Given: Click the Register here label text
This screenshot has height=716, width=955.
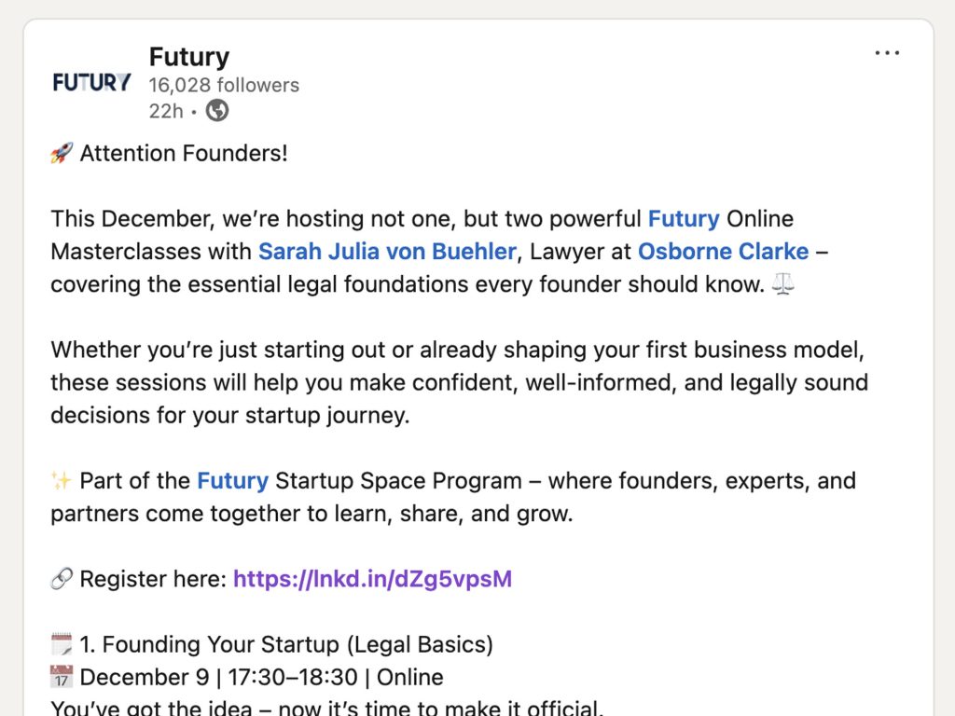Looking at the screenshot, I should tap(149, 579).
